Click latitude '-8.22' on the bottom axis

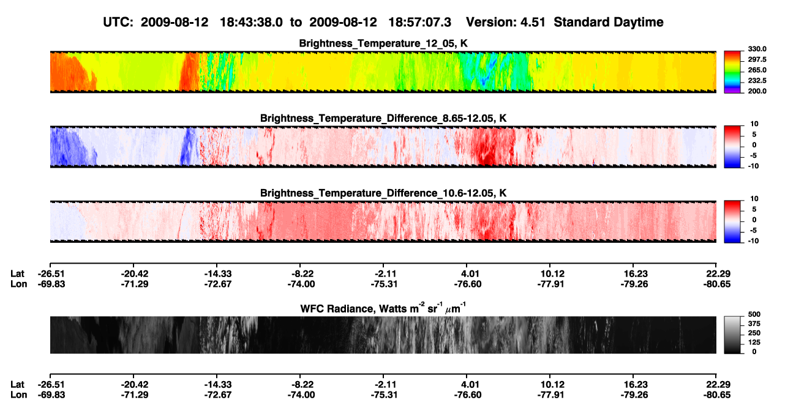click(x=301, y=385)
